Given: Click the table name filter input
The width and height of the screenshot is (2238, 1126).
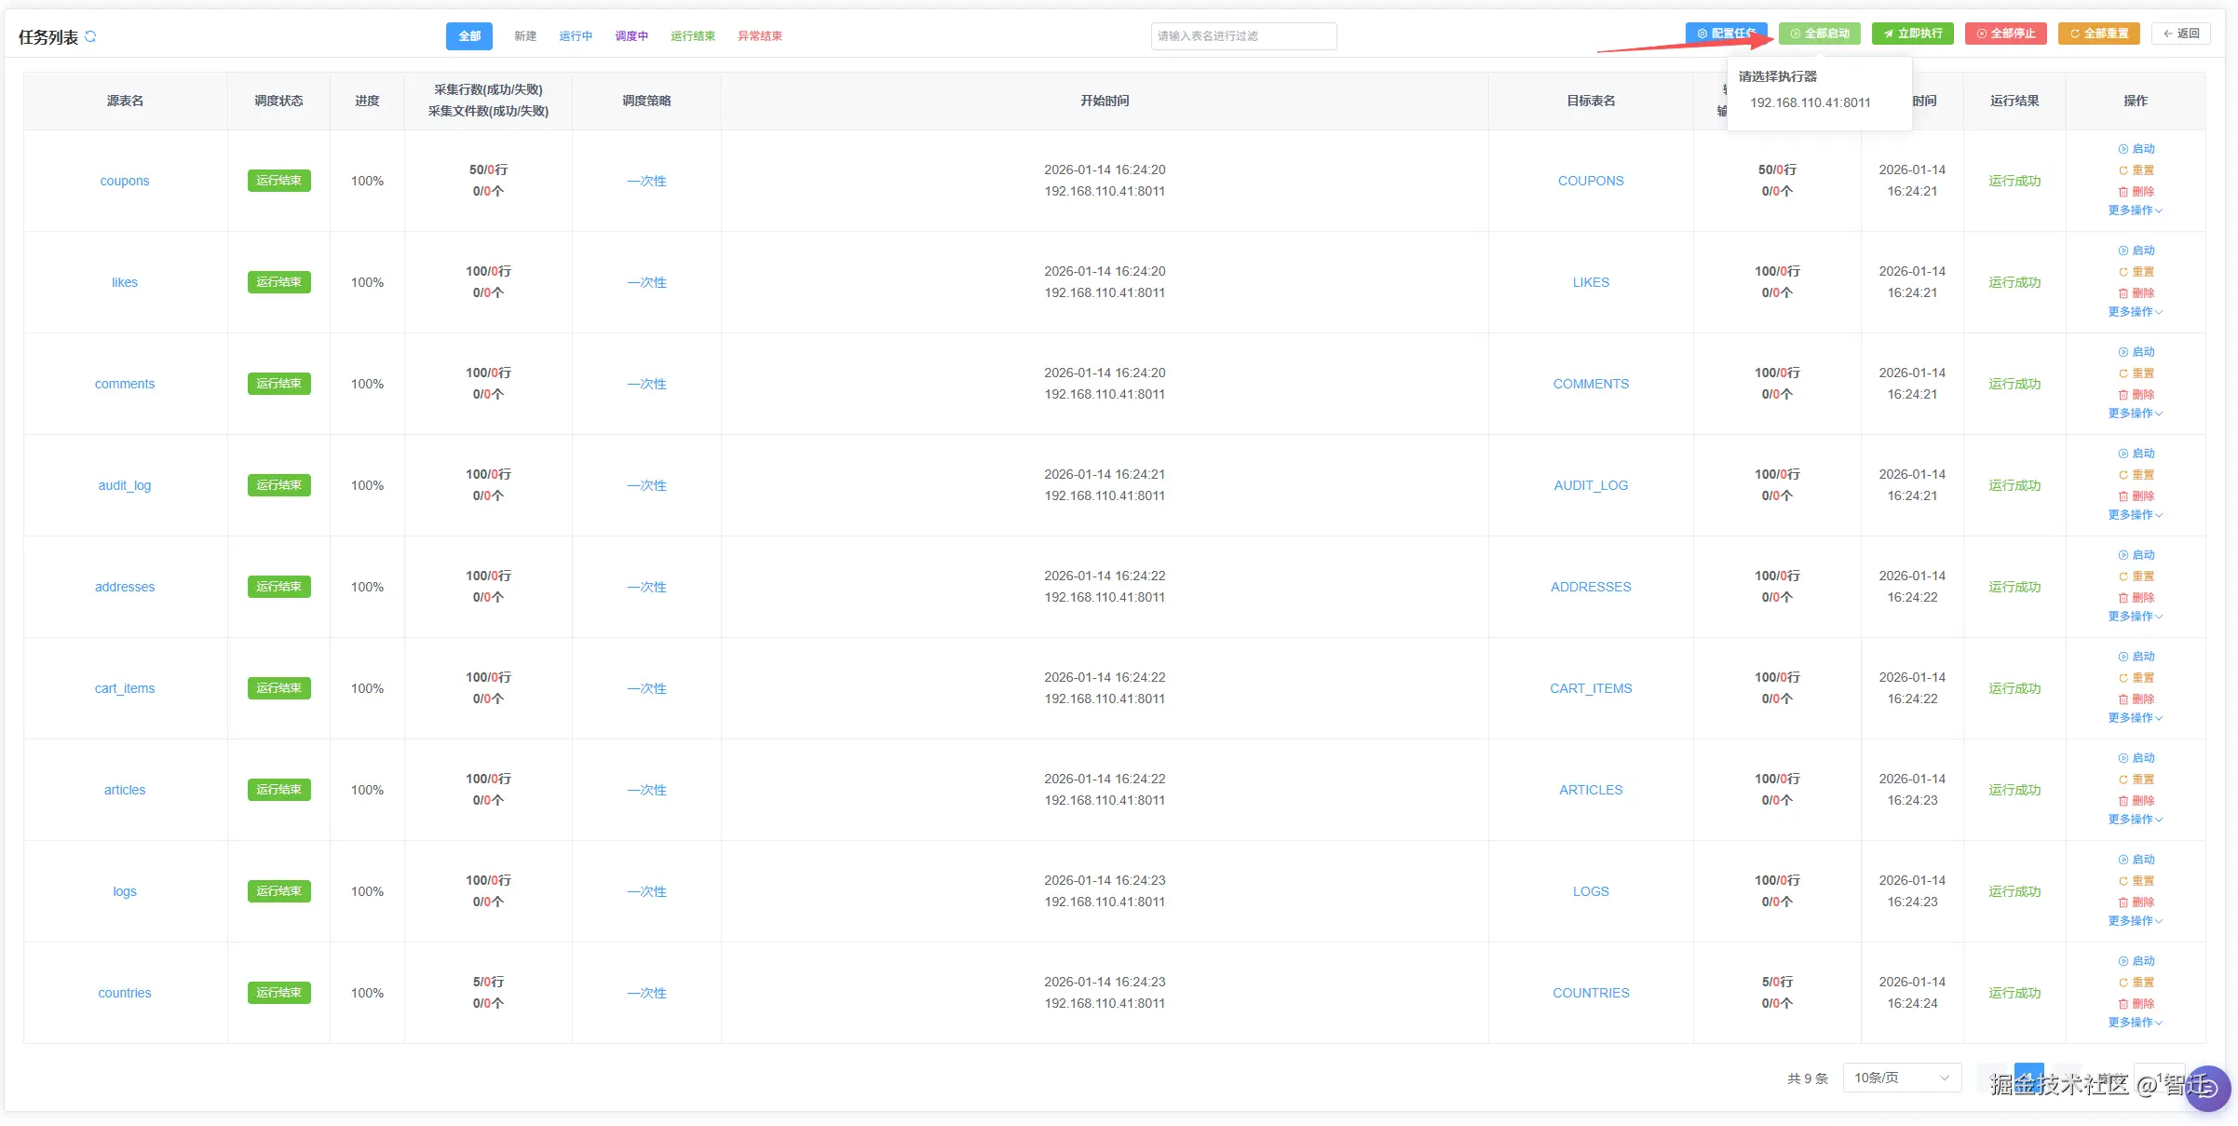Looking at the screenshot, I should [x=1243, y=36].
